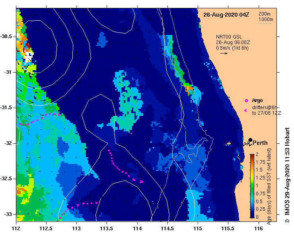Click the 1000m isobath legend line sample
Image resolution: width=294 pixels, height=235 pixels.
point(265,23)
